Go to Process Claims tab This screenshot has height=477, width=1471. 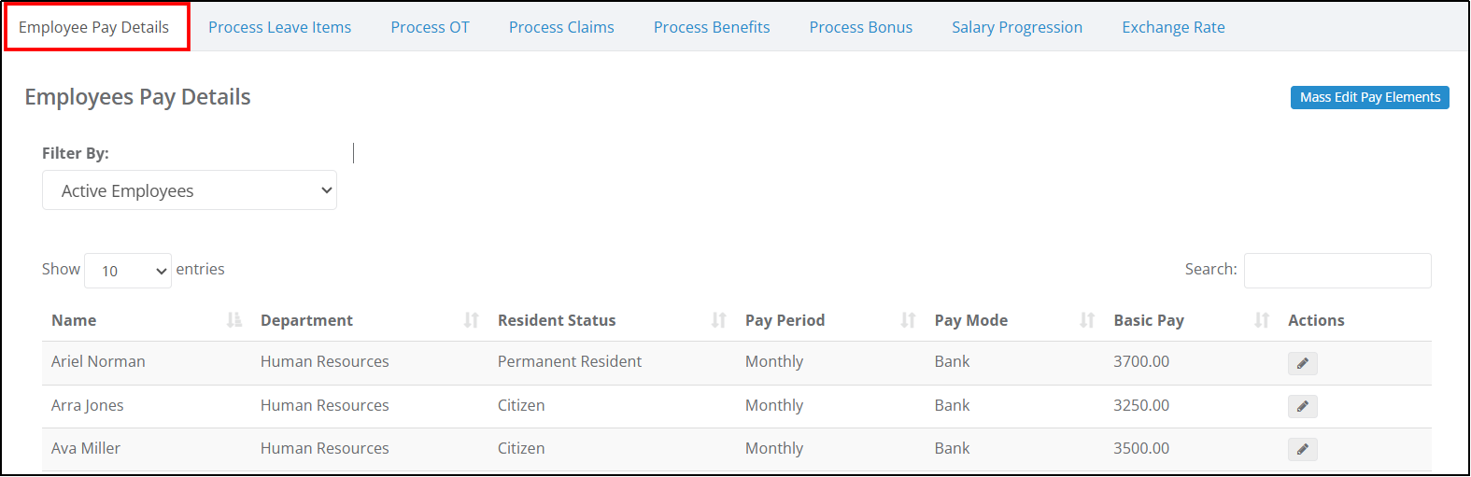(561, 27)
